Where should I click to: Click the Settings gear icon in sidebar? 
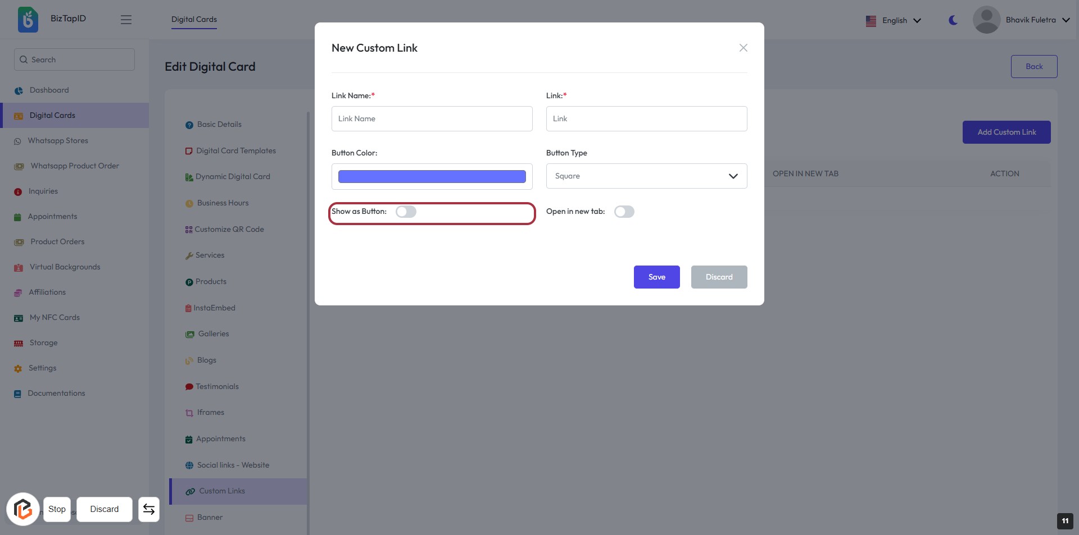[18, 369]
